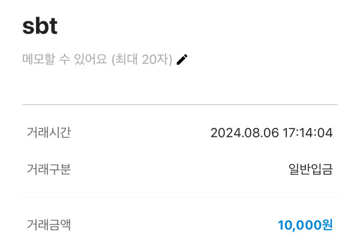The height and width of the screenshot is (247, 360).
Task: Click the number 20 in the memo hint
Action: pos(150,60)
